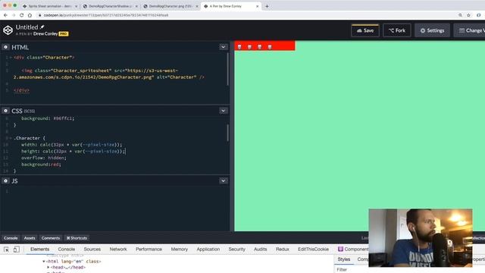
Task: Open the Assets panel
Action: (30, 238)
